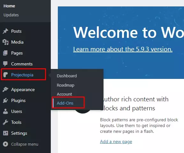
Task: Open the Projectopia menu label
Action: [x=22, y=75]
